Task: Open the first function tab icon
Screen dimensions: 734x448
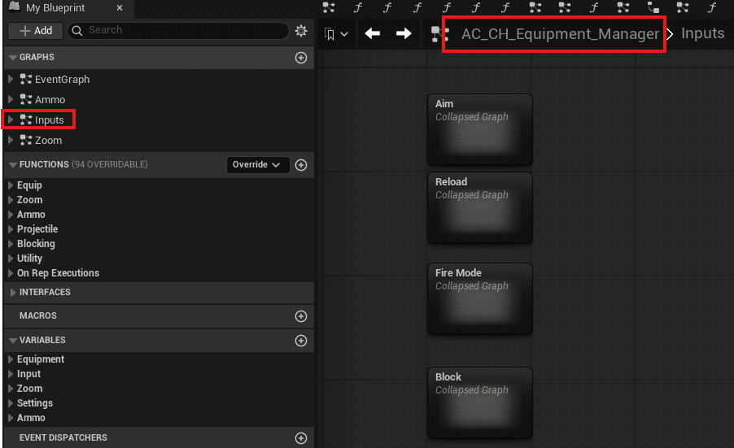Action: tap(358, 7)
